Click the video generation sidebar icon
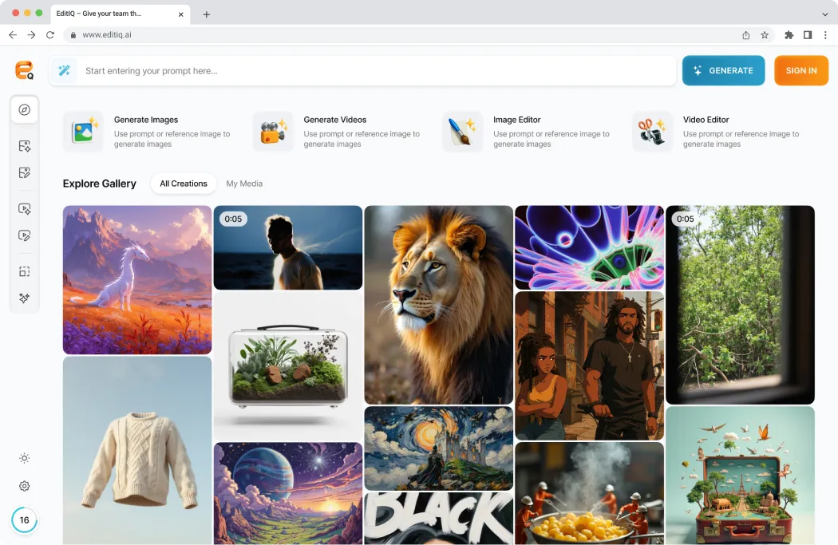838x545 pixels. 25,209
